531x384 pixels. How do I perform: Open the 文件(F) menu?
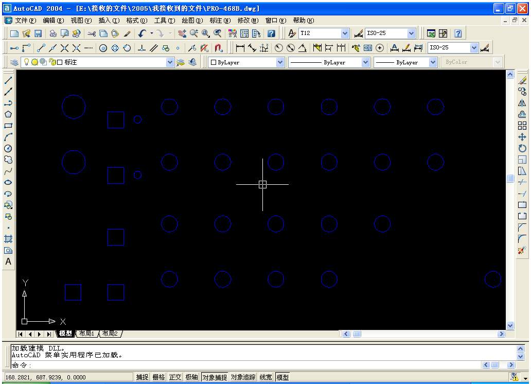(x=26, y=21)
